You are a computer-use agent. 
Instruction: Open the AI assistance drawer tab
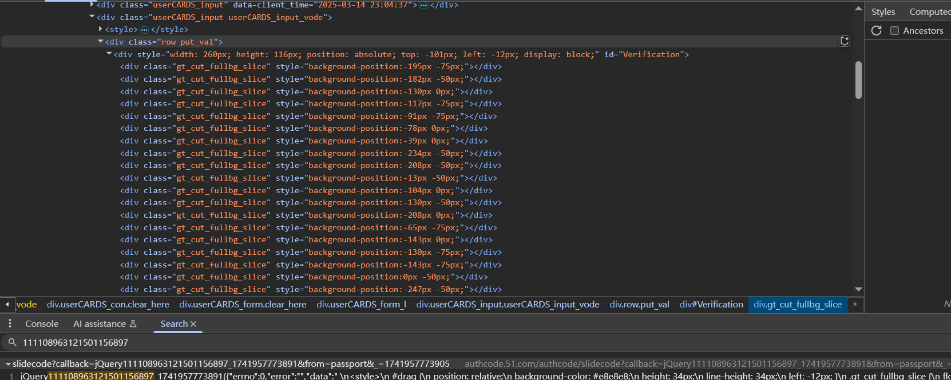tap(104, 324)
